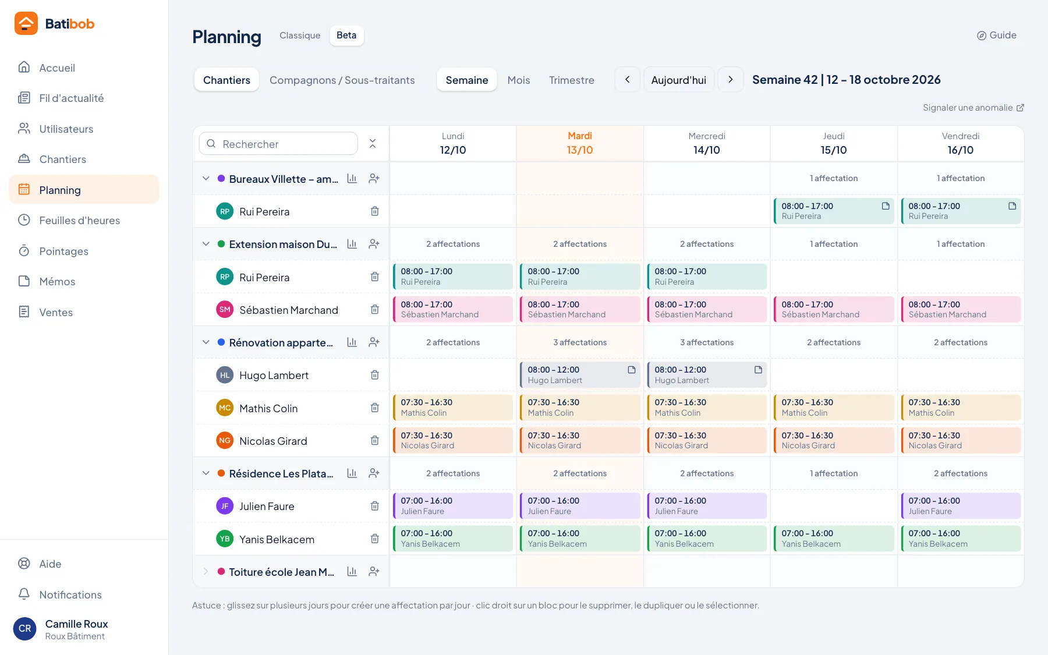1048x655 pixels.
Task: Open stats chart for Rénovation apparte chantier
Action: [352, 342]
